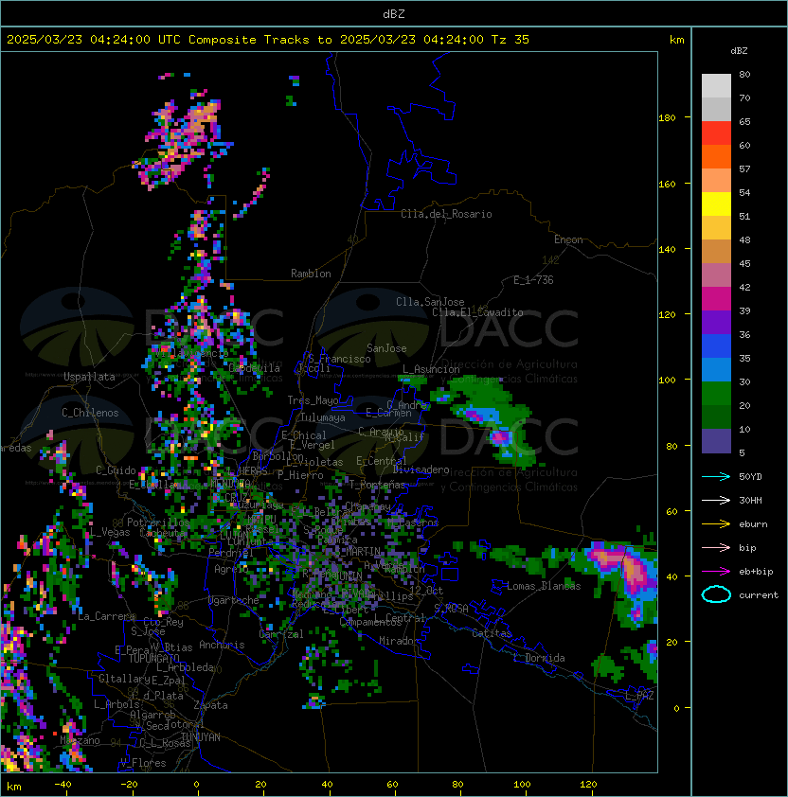Pick the bright yellow swatch in the dBZ scale
The image size is (788, 797).
coord(716,204)
